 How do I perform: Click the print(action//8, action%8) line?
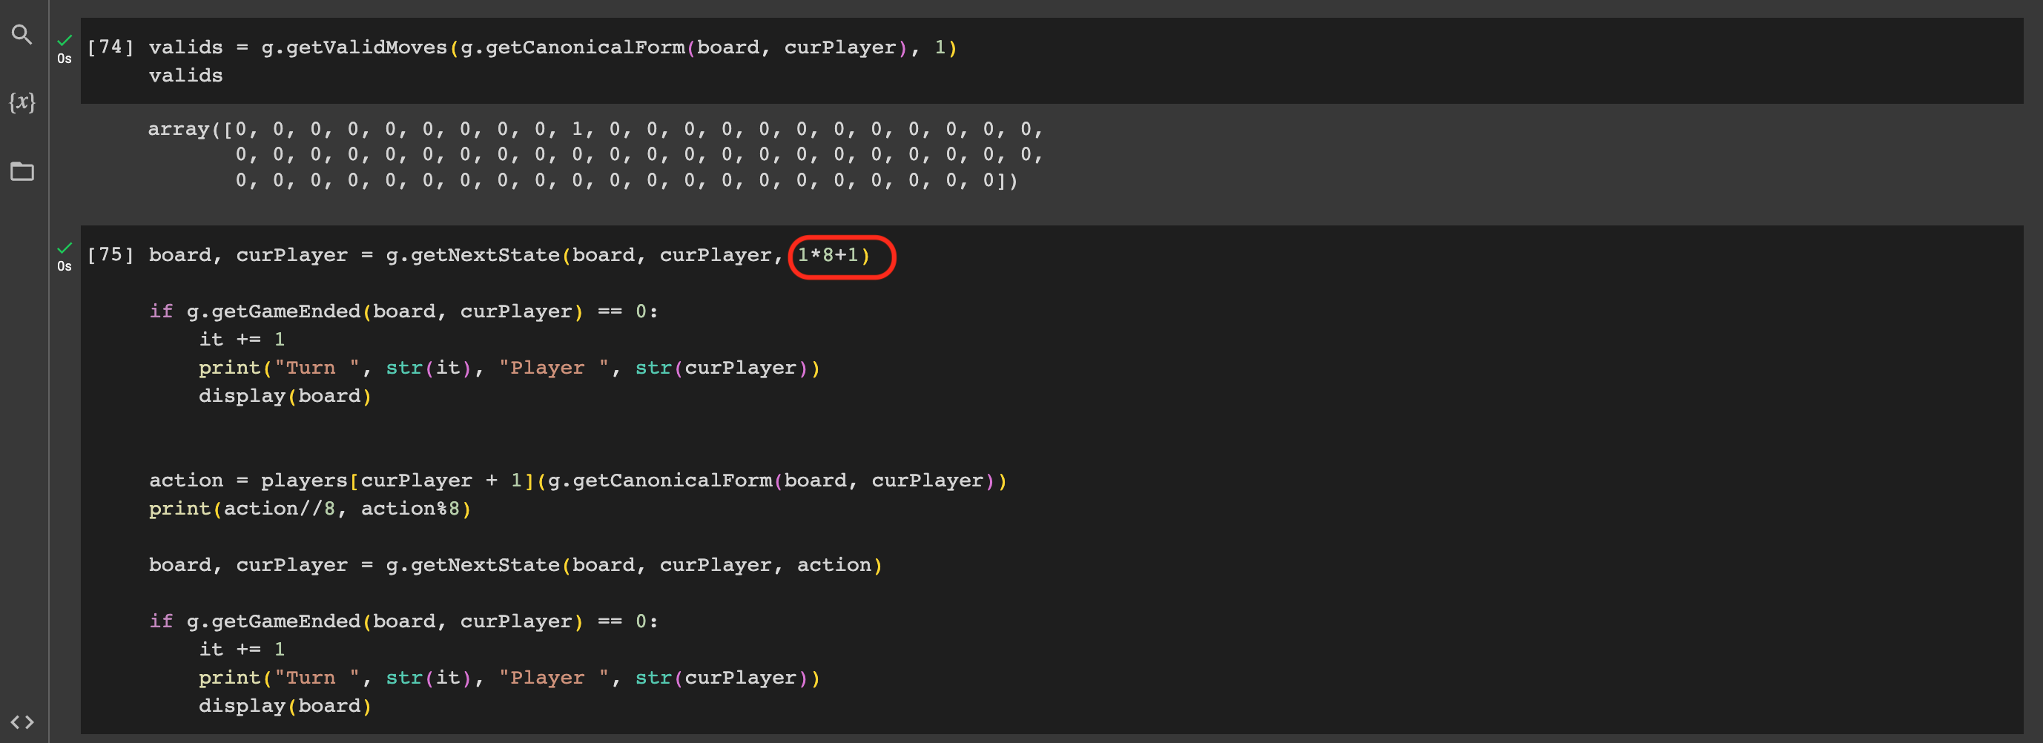[309, 509]
